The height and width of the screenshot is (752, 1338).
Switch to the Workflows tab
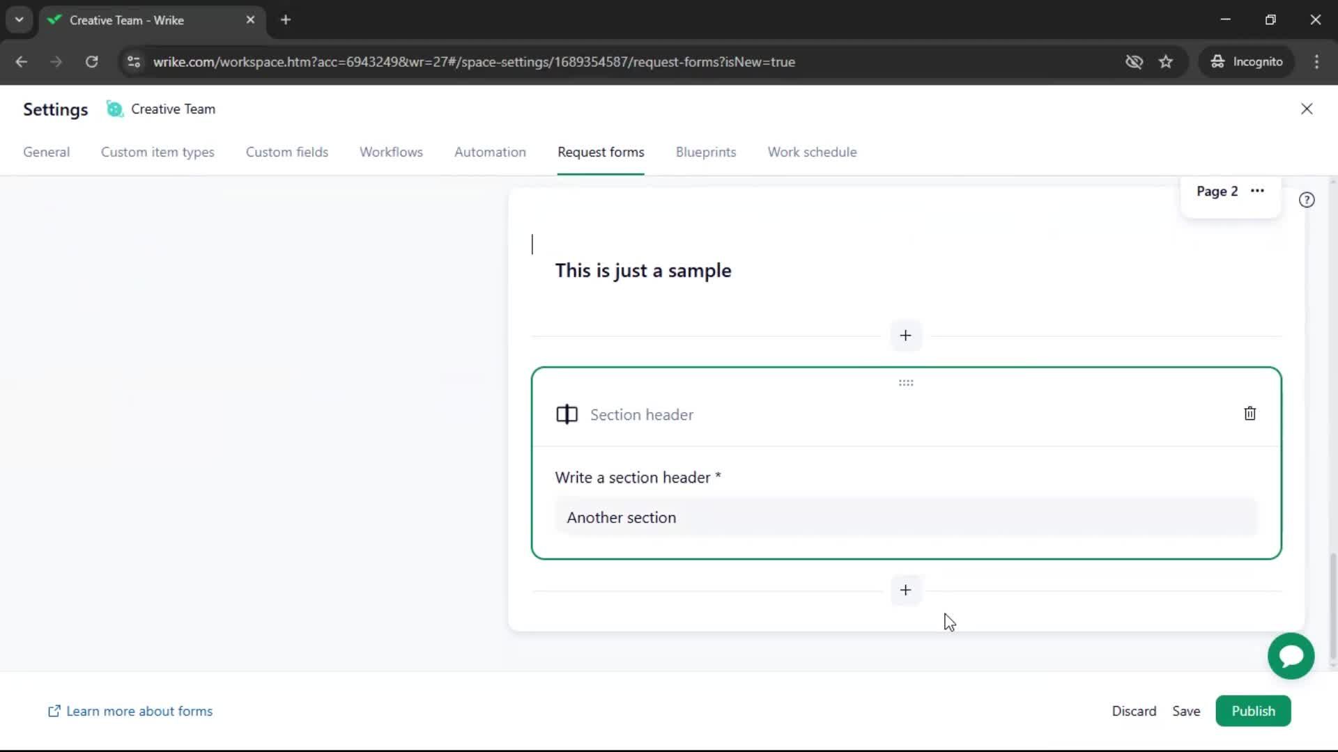[x=391, y=152]
